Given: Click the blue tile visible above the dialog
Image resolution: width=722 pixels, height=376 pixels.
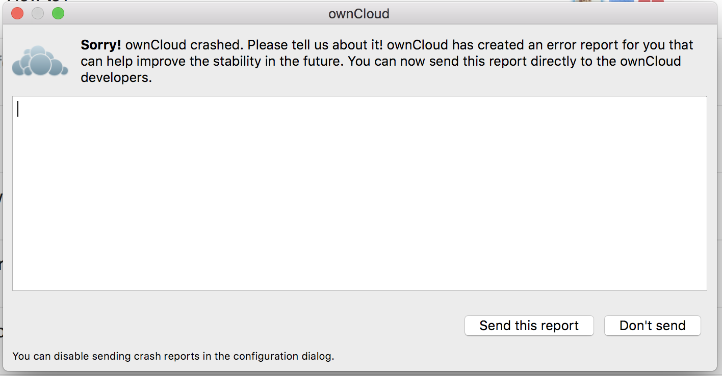Looking at the screenshot, I should pyautogui.click(x=622, y=1).
